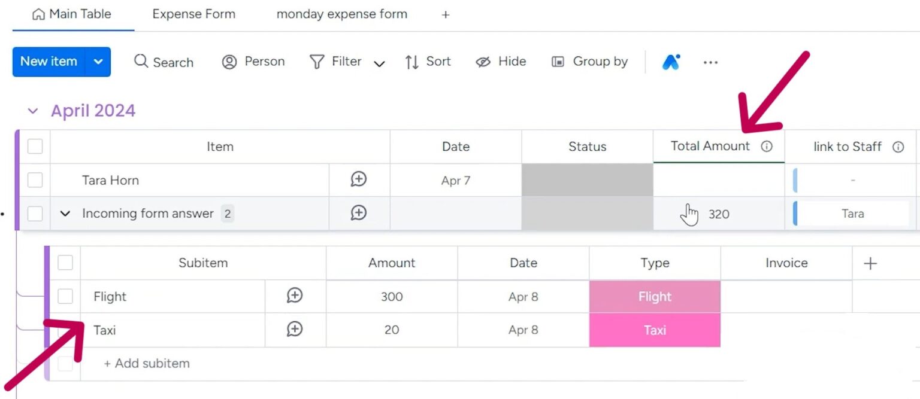
Task: Select the checkbox next to Tara Horn
Action: (34, 179)
